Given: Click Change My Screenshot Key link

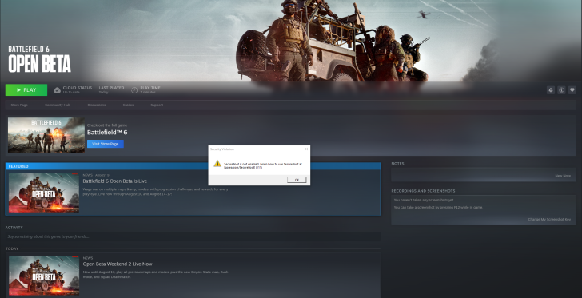Looking at the screenshot, I should (x=549, y=220).
